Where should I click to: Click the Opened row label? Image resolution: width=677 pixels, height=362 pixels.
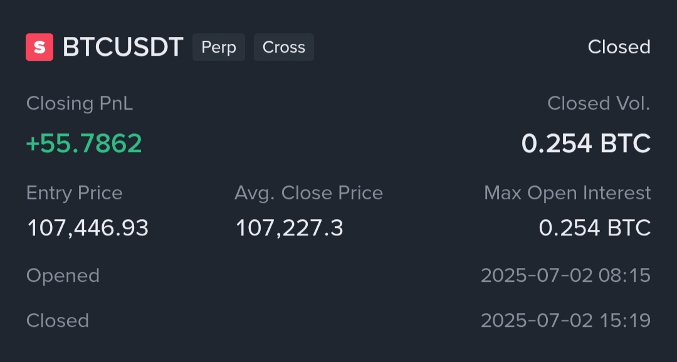(63, 276)
